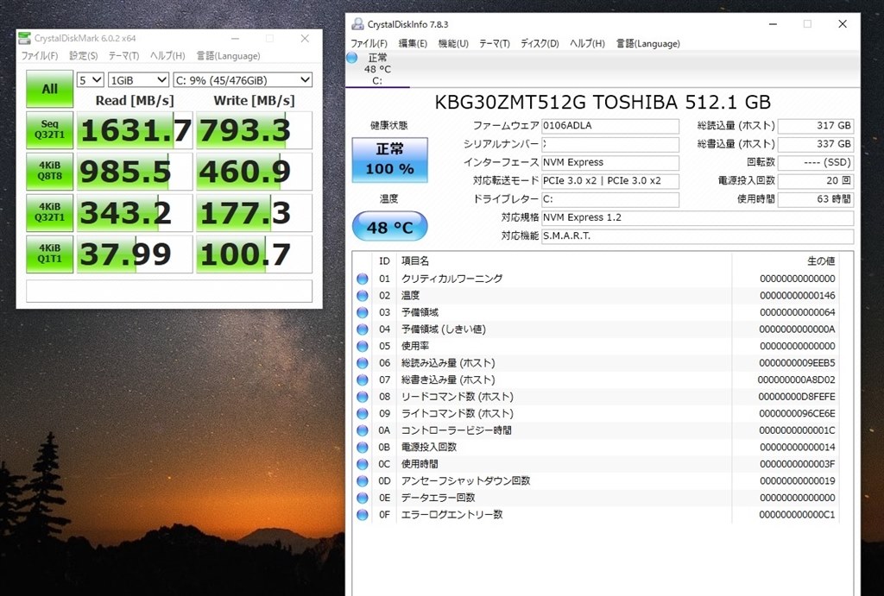This screenshot has height=596, width=884.
Task: Open ディスク(D) menu in CrystalDiskInfo
Action: coord(540,43)
